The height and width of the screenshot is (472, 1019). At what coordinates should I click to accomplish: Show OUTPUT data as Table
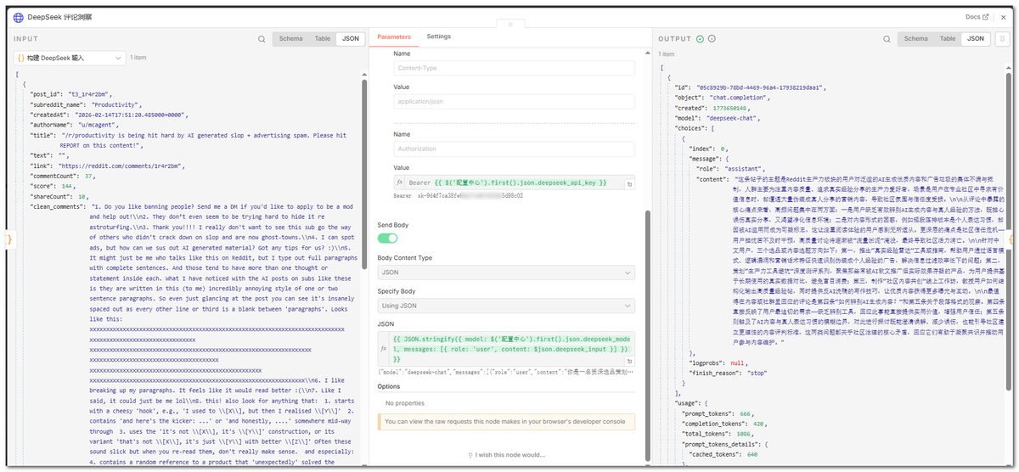(x=948, y=39)
